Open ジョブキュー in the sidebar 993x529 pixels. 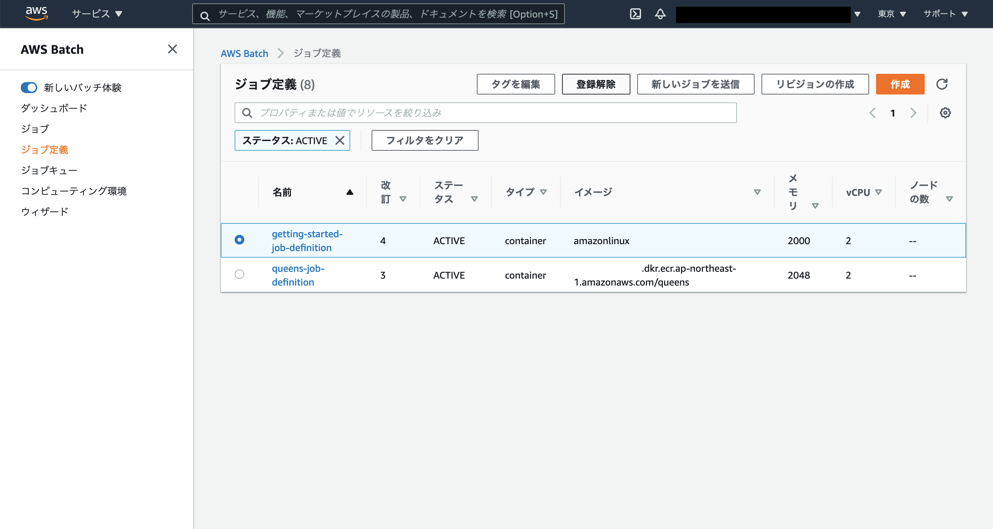tap(49, 170)
